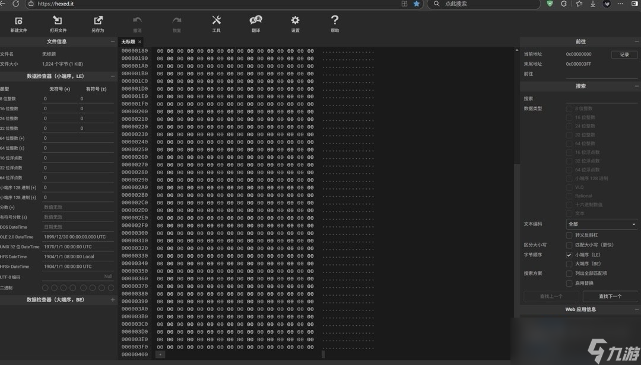The width and height of the screenshot is (641, 365).
Task: Click the 翻译 (Translate) icon
Action: (x=256, y=21)
